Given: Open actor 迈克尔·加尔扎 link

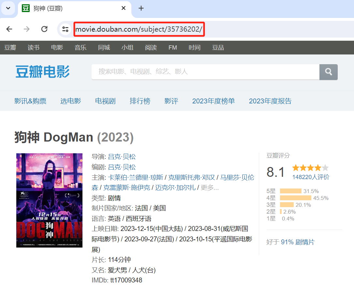Looking at the screenshot, I should click(175, 188).
